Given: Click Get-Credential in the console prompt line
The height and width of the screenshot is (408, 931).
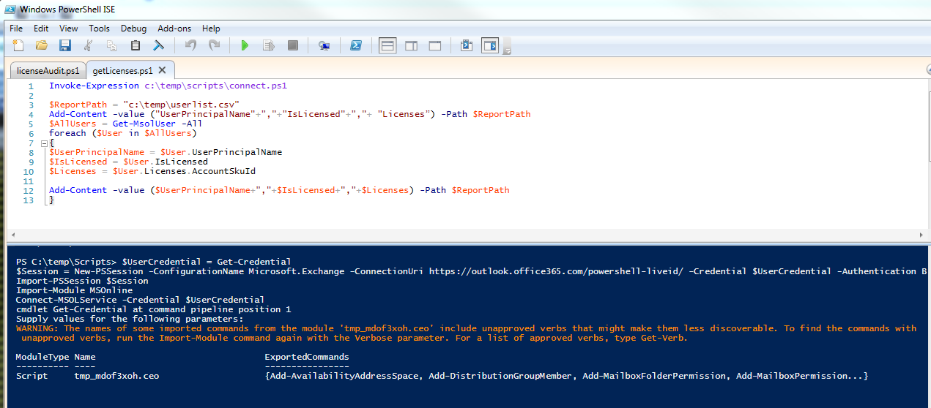Looking at the screenshot, I should (253, 261).
